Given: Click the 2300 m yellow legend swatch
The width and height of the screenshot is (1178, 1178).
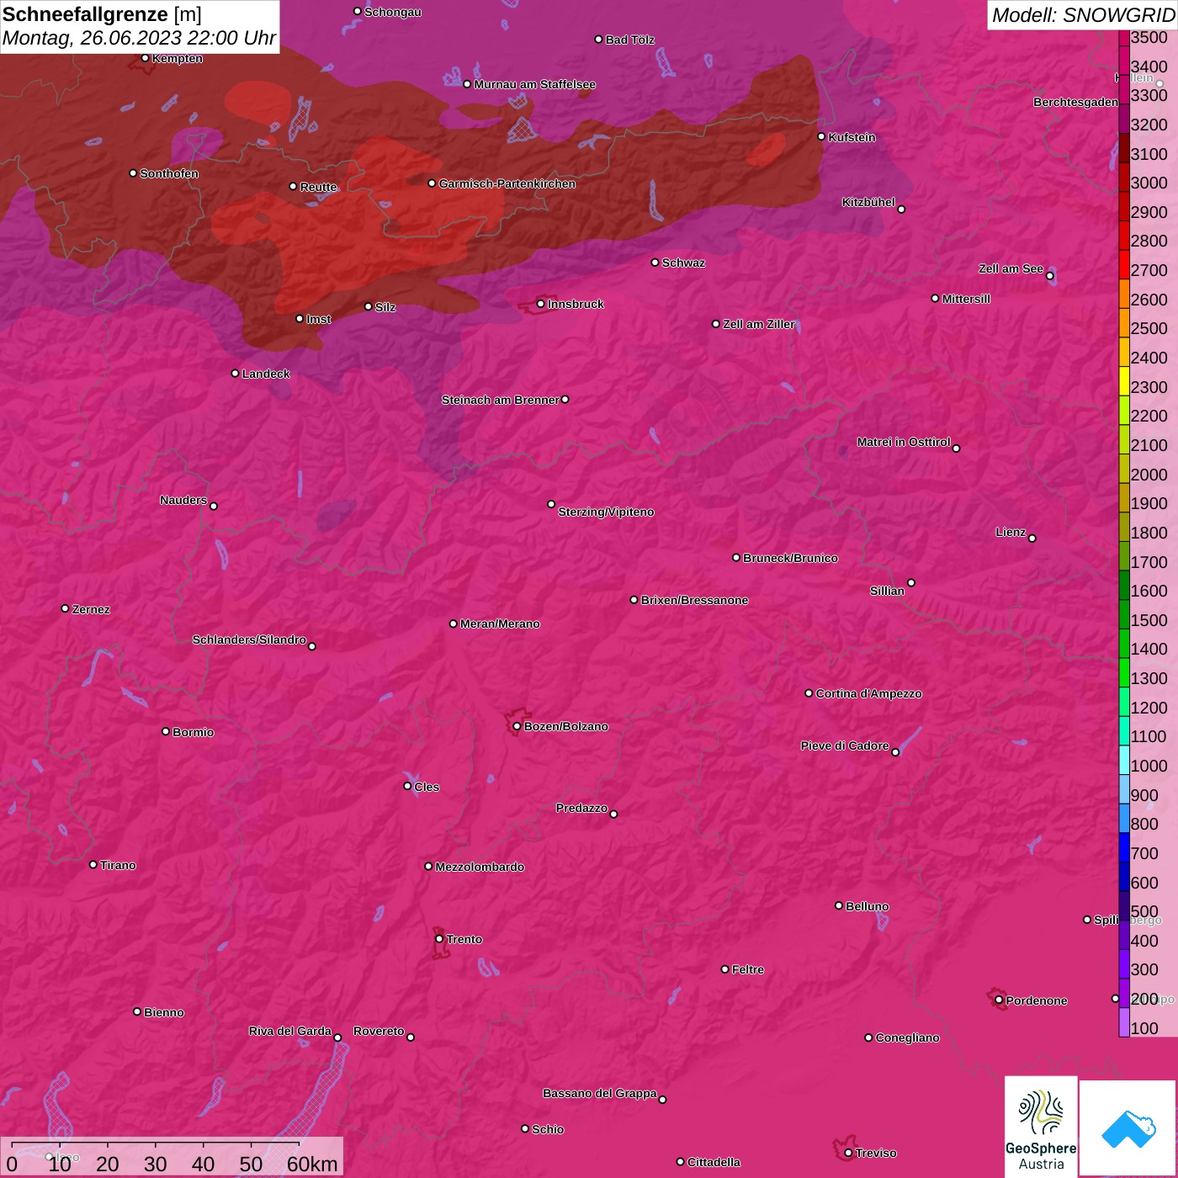Looking at the screenshot, I should coord(1124,380).
